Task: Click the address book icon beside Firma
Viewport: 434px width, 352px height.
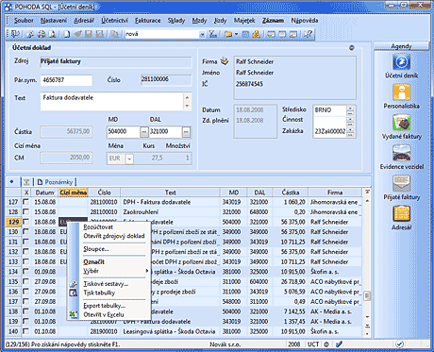Action: (x=225, y=60)
